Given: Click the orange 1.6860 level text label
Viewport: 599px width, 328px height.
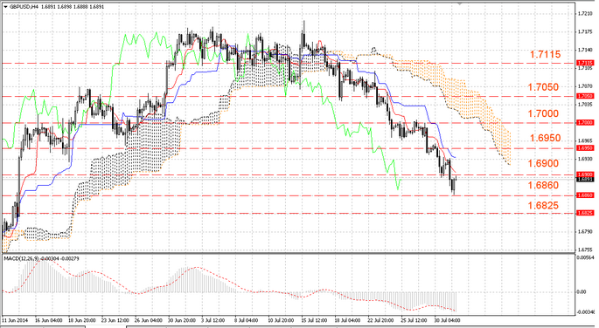Looking at the screenshot, I should (543, 186).
